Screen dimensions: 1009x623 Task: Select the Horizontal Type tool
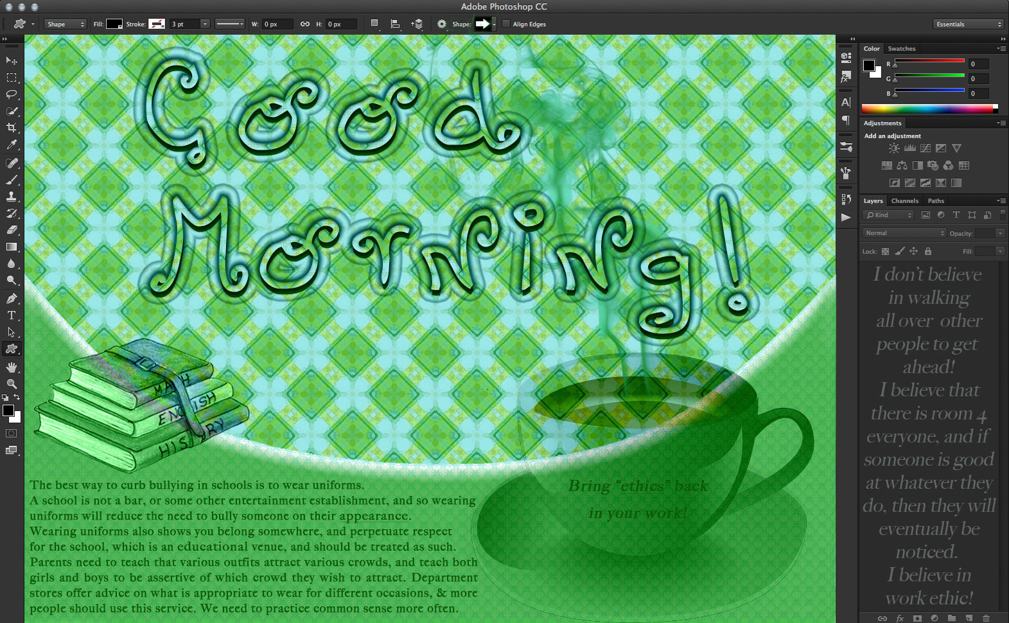click(x=12, y=315)
